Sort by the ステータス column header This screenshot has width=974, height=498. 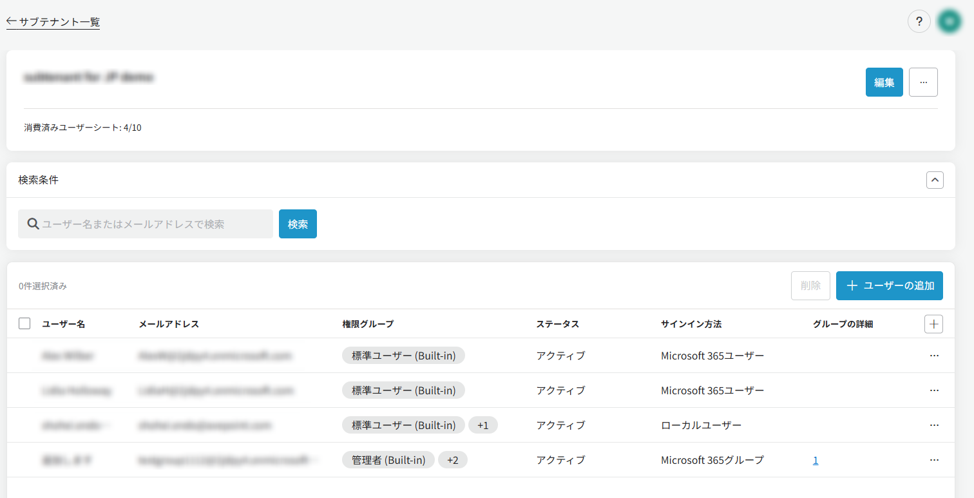(x=558, y=324)
